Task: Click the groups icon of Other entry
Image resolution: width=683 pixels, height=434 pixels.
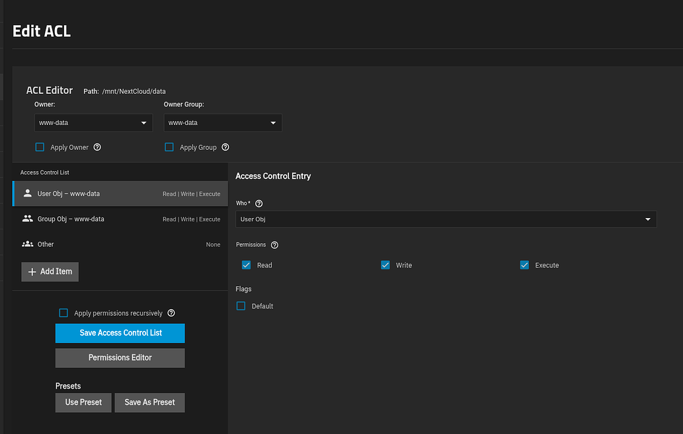Action: tap(28, 244)
